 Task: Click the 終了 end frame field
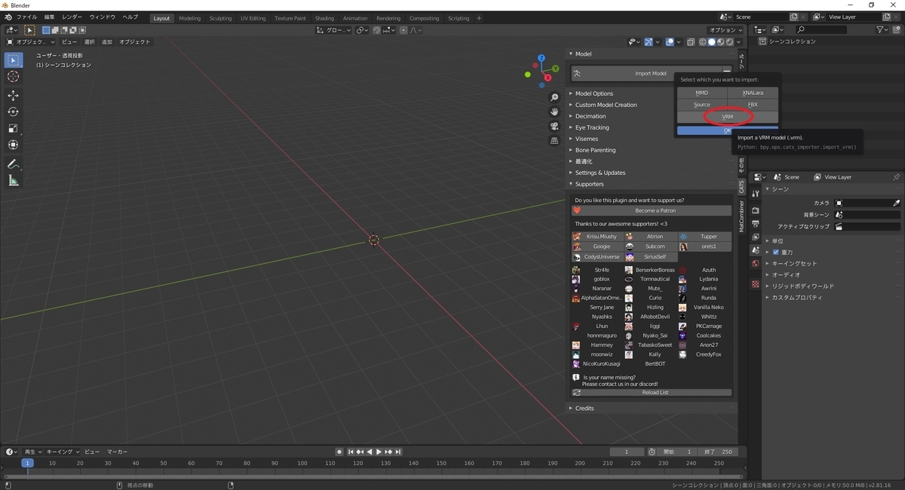point(717,452)
